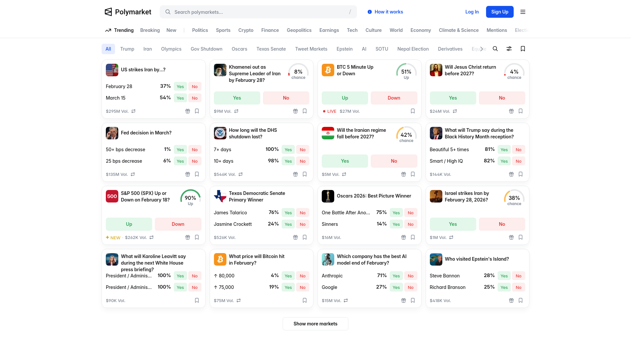
Task: Bookmark the Karoline Leavitt market
Action: pos(197,300)
